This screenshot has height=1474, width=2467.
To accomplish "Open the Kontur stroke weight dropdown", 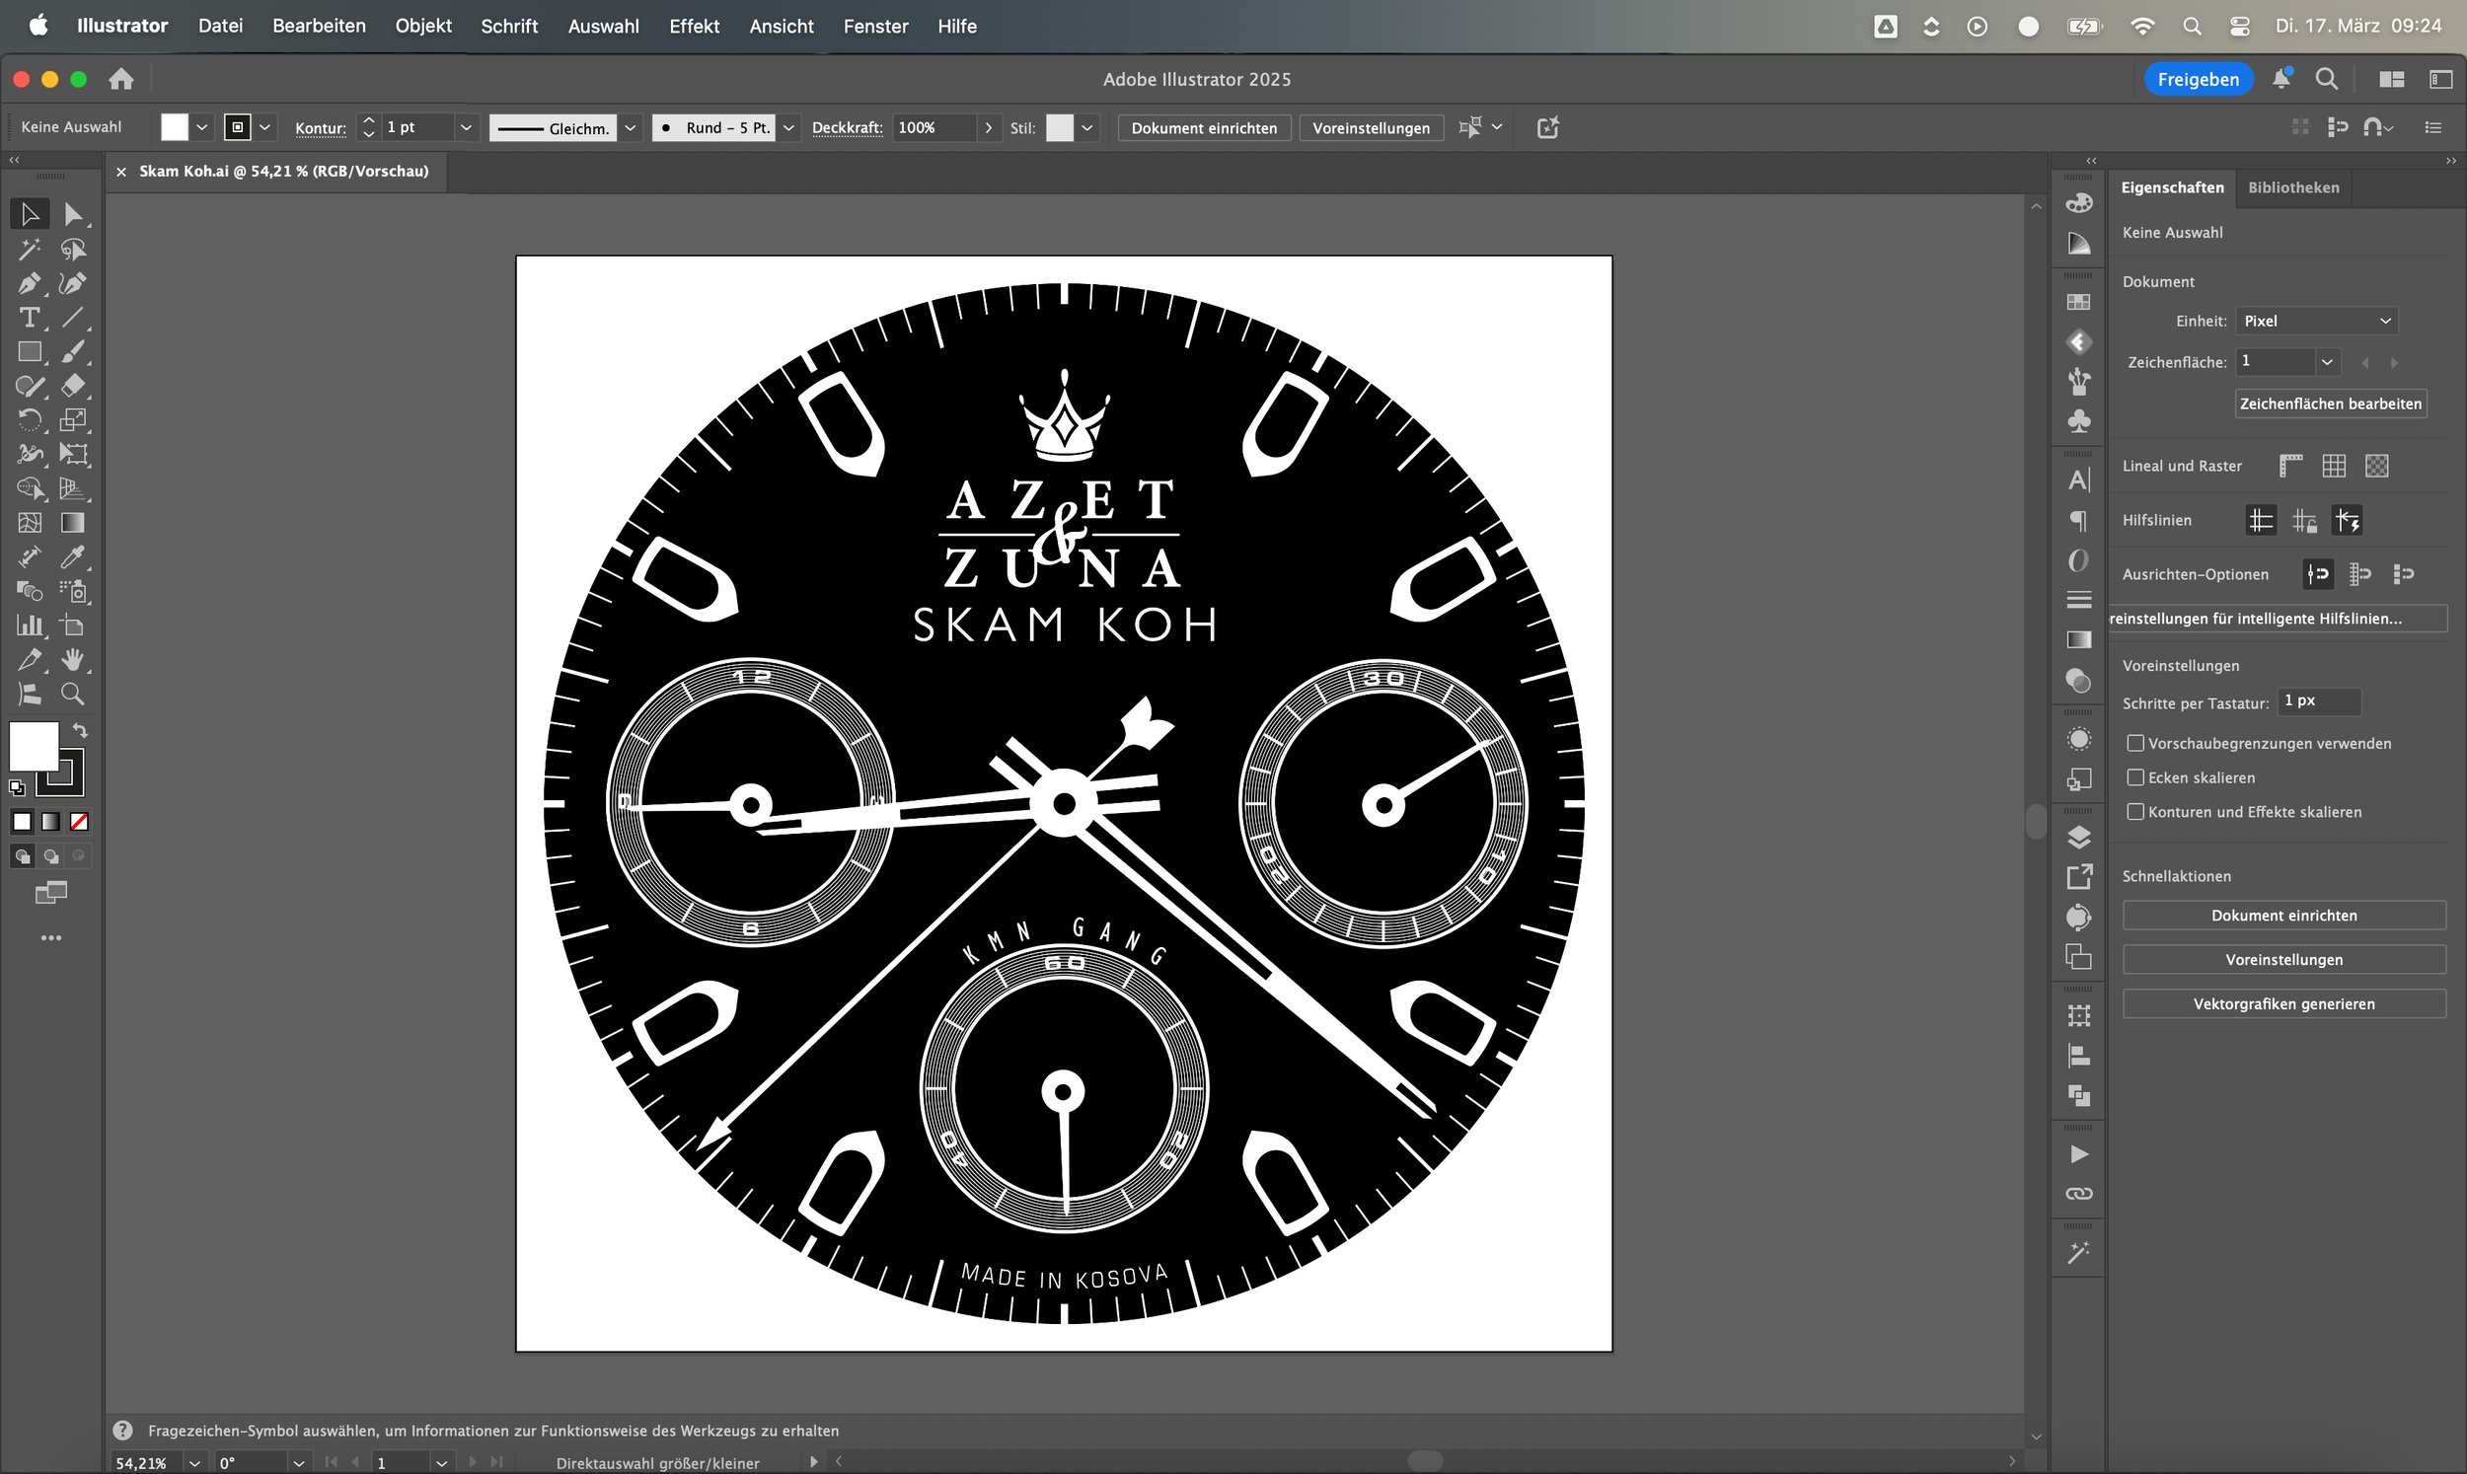I will (465, 127).
